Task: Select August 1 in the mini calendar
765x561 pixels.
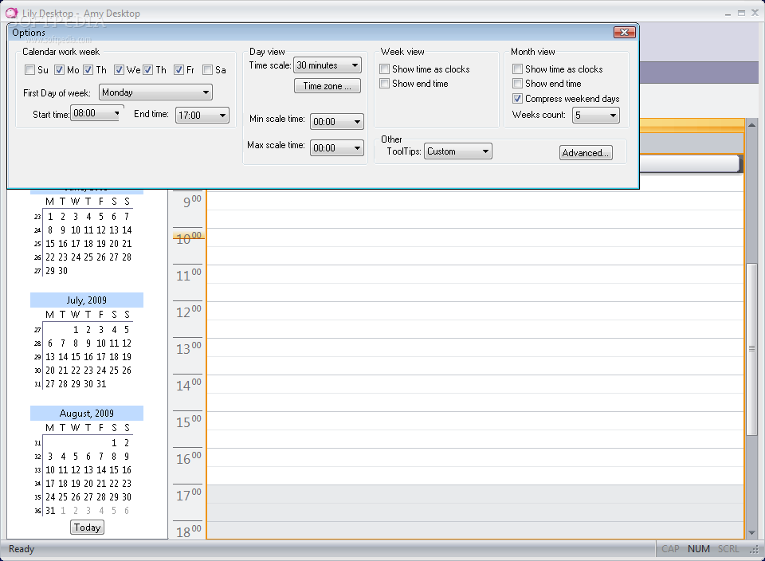Action: 114,443
